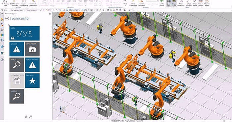Image resolution: width=232 pixels, height=122 pixels.
Task: Open the My Stuff tile
Action: tap(17, 96)
